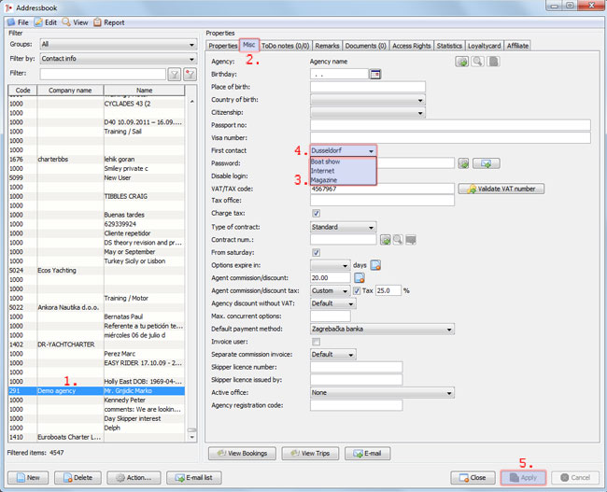Switch to the Misc tab
607x492 pixels.
(x=249, y=46)
